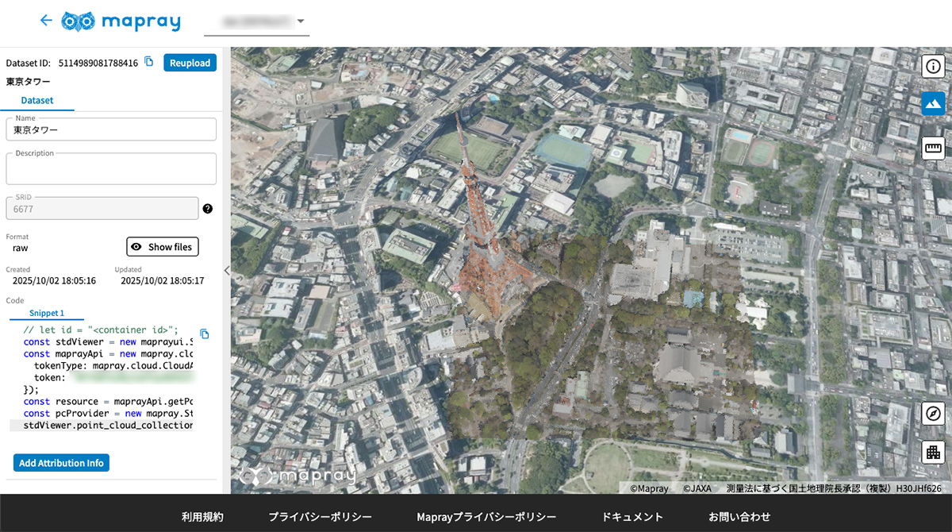Screen dimensions: 952x532
Task: Toggle the 3D buildings icon
Action: [x=933, y=453]
